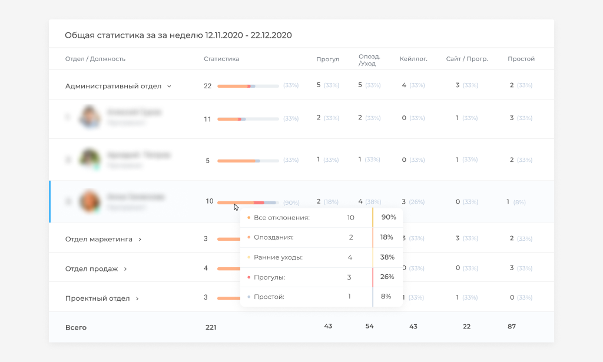Click the Простой column header
Screen dimensions: 603x362
tap(521, 59)
